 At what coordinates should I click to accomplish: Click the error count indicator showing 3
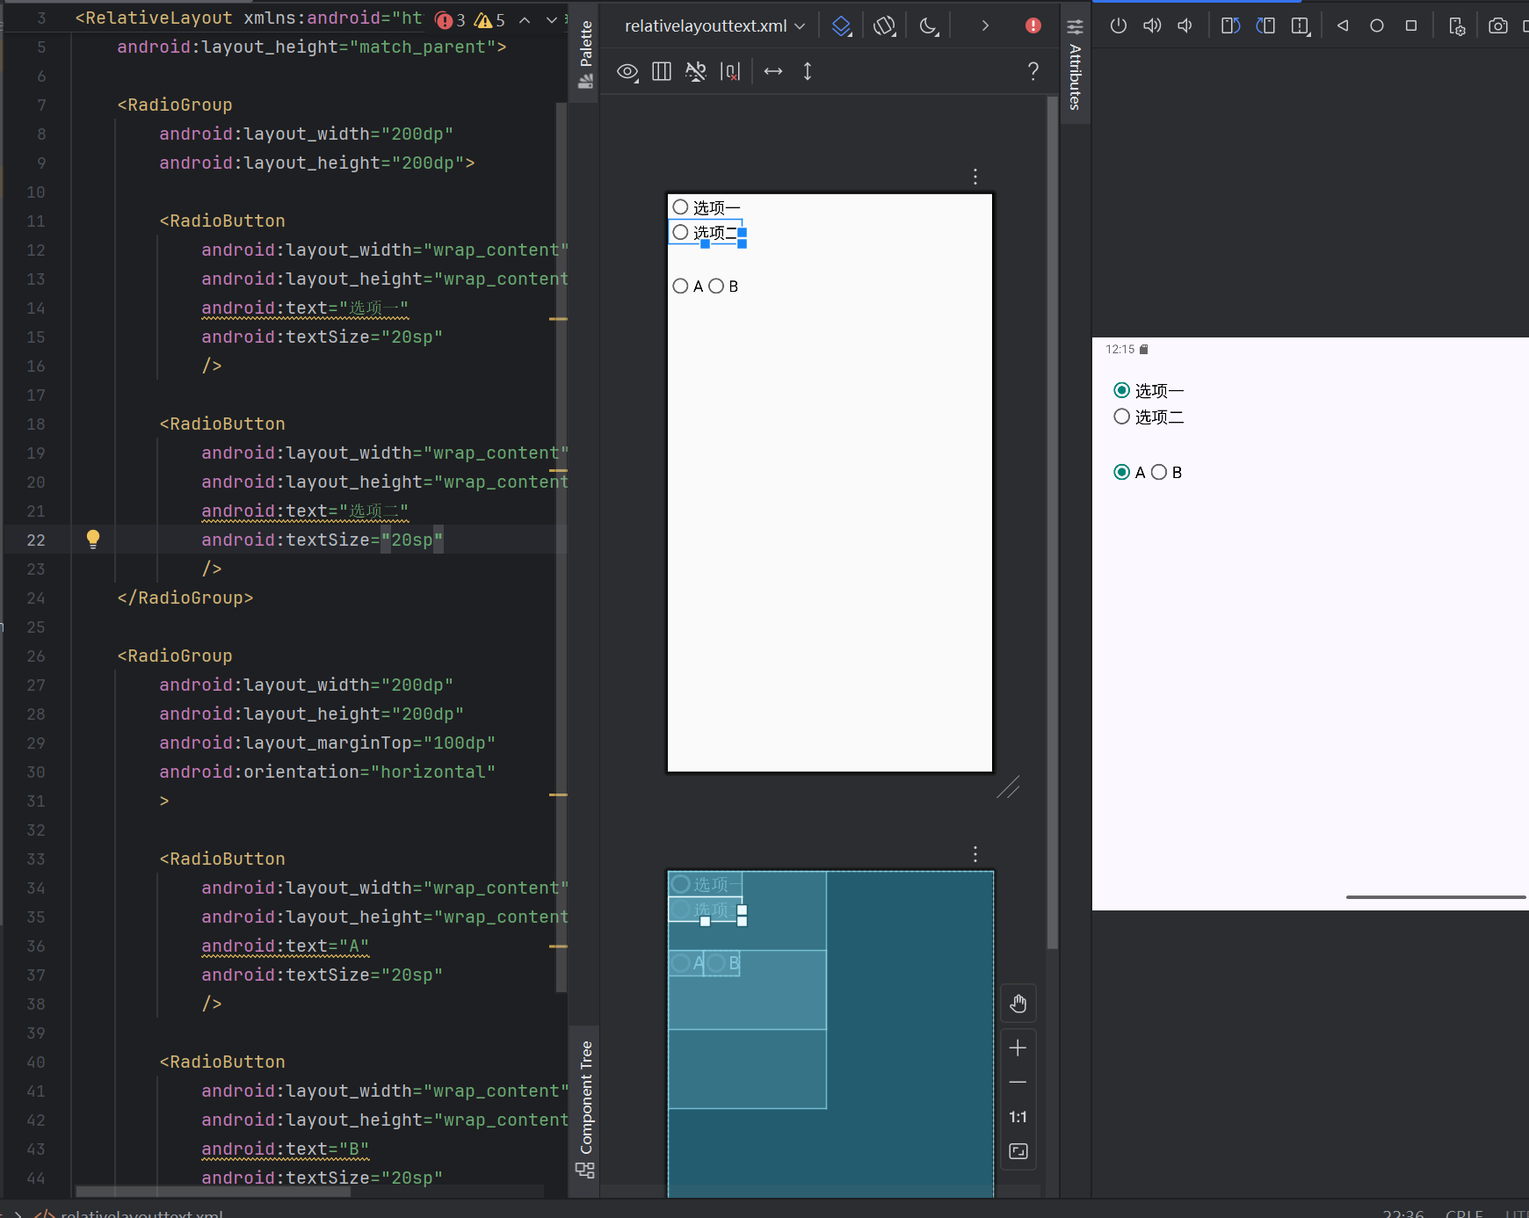(x=450, y=20)
